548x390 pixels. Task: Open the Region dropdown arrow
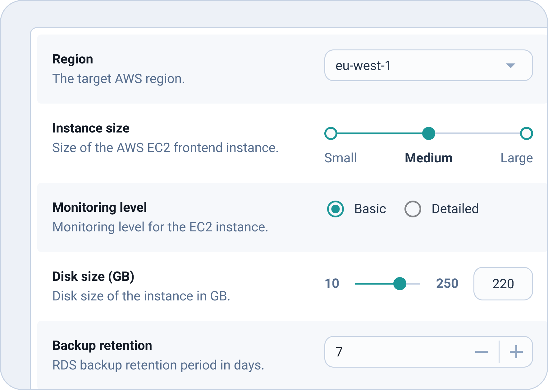tap(510, 66)
